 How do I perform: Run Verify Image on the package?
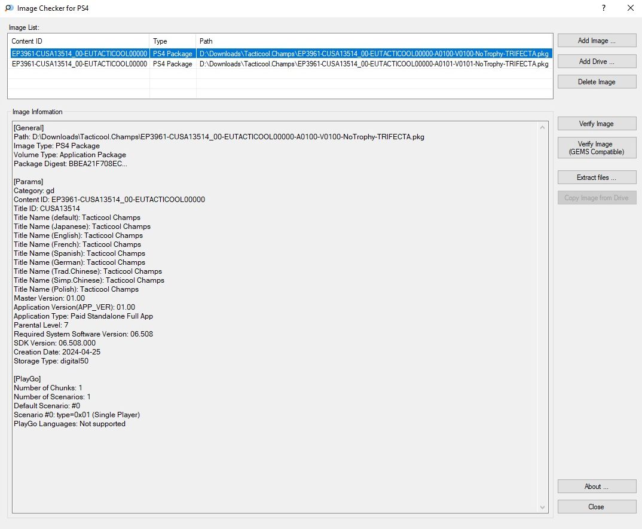pyautogui.click(x=597, y=124)
